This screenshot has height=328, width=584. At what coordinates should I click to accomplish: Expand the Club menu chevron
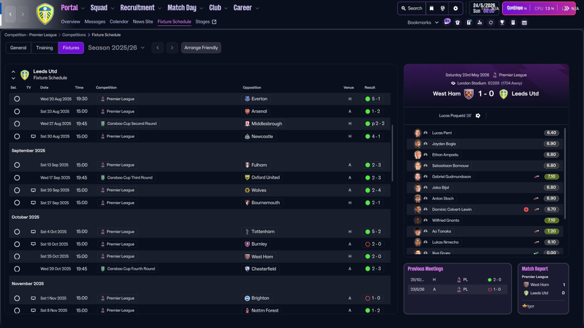(226, 8)
